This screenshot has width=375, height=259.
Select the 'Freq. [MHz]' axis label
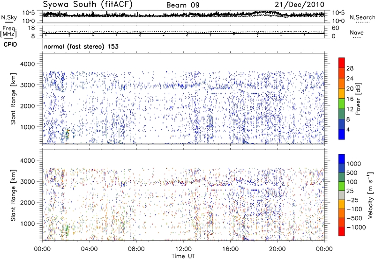click(x=9, y=31)
